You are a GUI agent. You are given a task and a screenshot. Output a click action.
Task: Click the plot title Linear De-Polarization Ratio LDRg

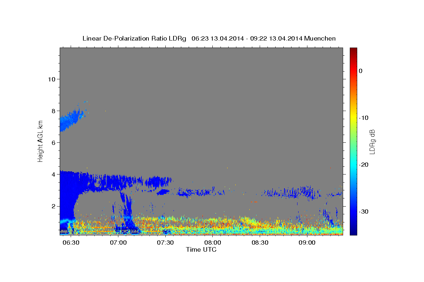[134, 38]
